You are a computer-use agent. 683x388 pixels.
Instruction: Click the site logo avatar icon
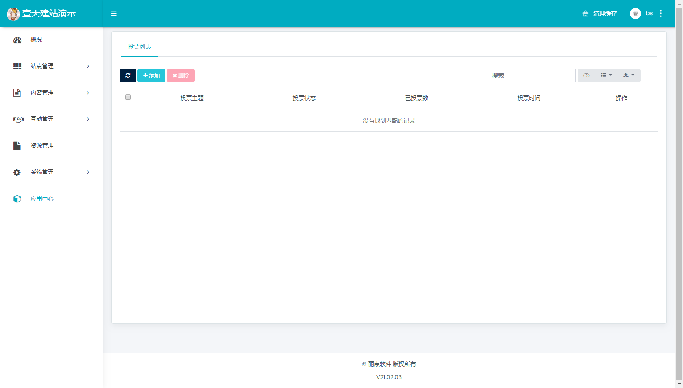click(x=13, y=14)
